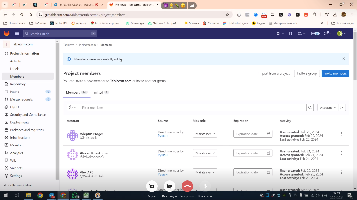
Task: Open actions menu for Alex ARB
Action: click(342, 172)
